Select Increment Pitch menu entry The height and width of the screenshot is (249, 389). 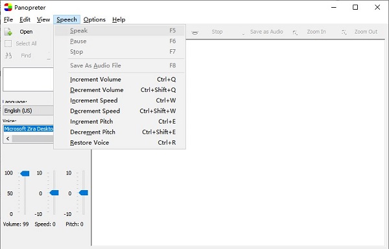119,122
